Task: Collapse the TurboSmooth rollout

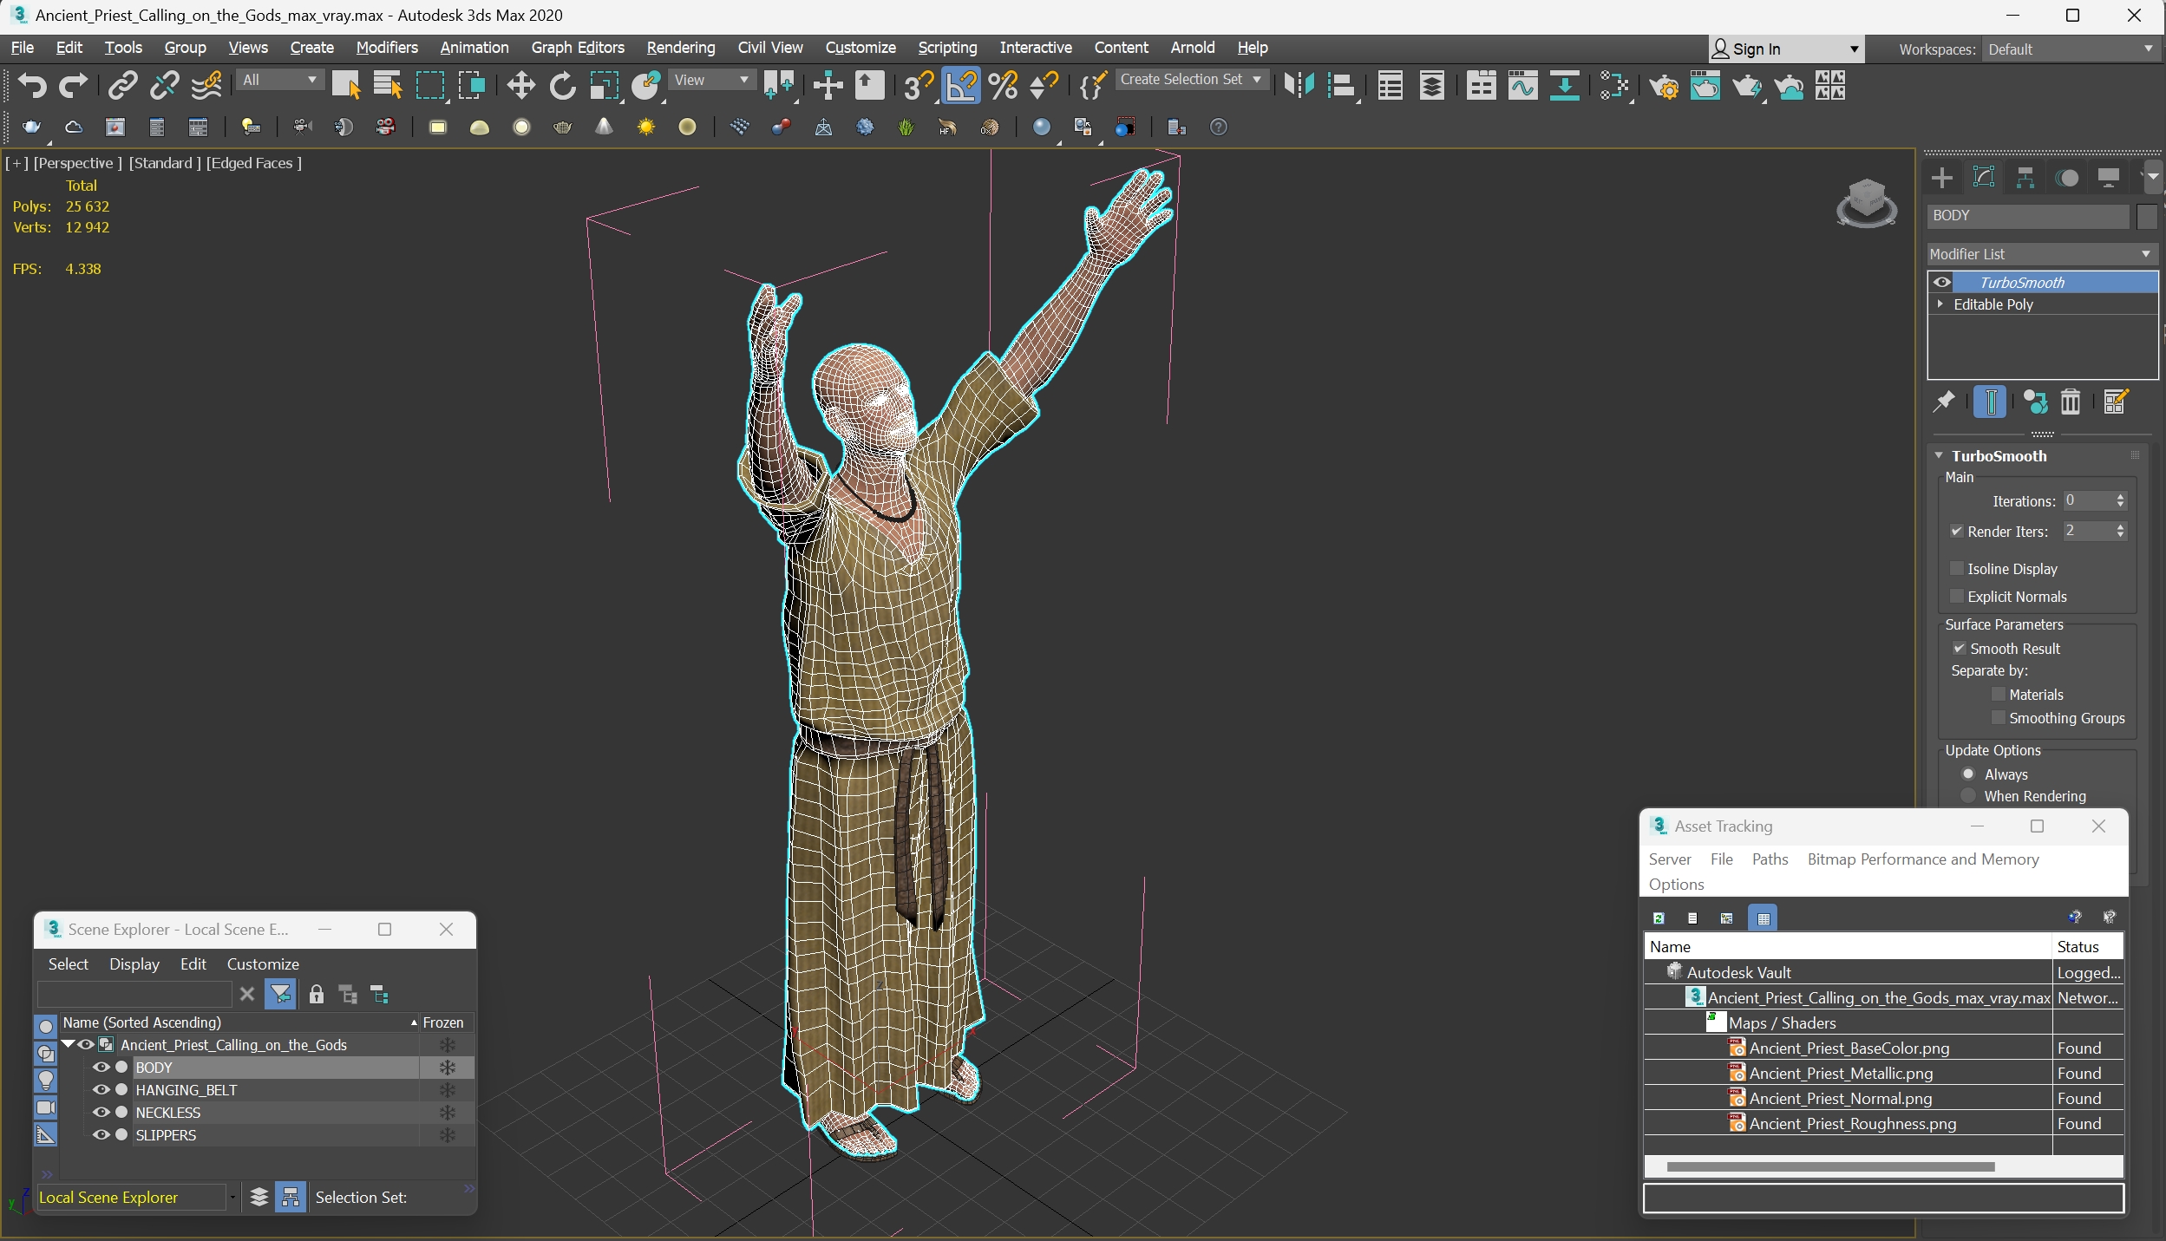Action: point(1939,456)
